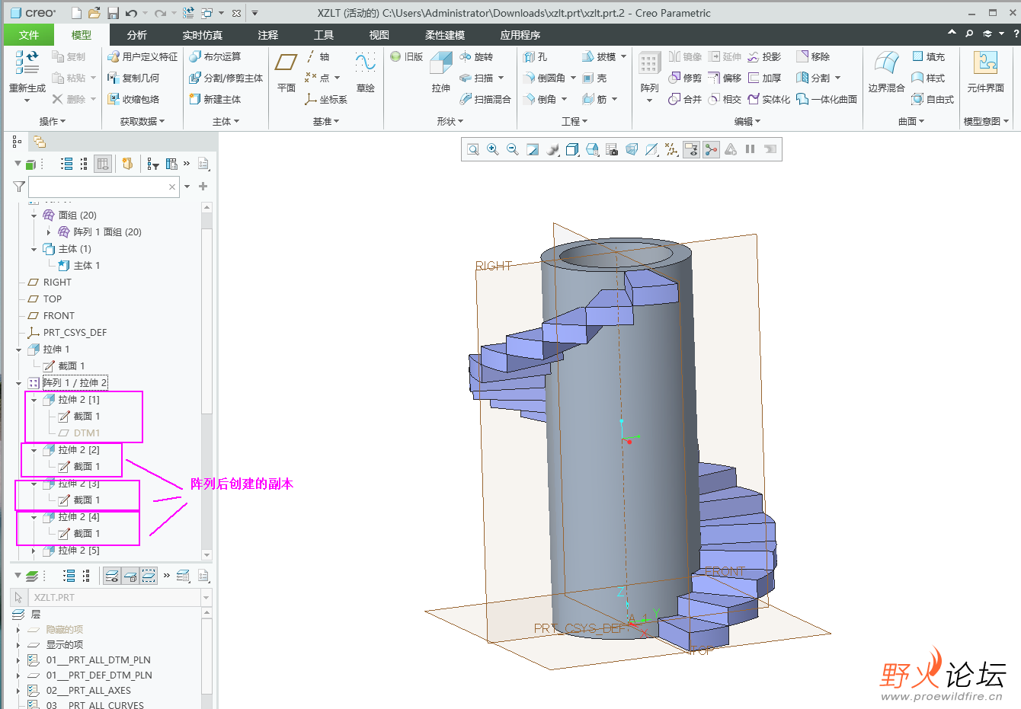Image resolution: width=1021 pixels, height=709 pixels.
Task: Click 一体化曲面 button
Action: pyautogui.click(x=827, y=100)
